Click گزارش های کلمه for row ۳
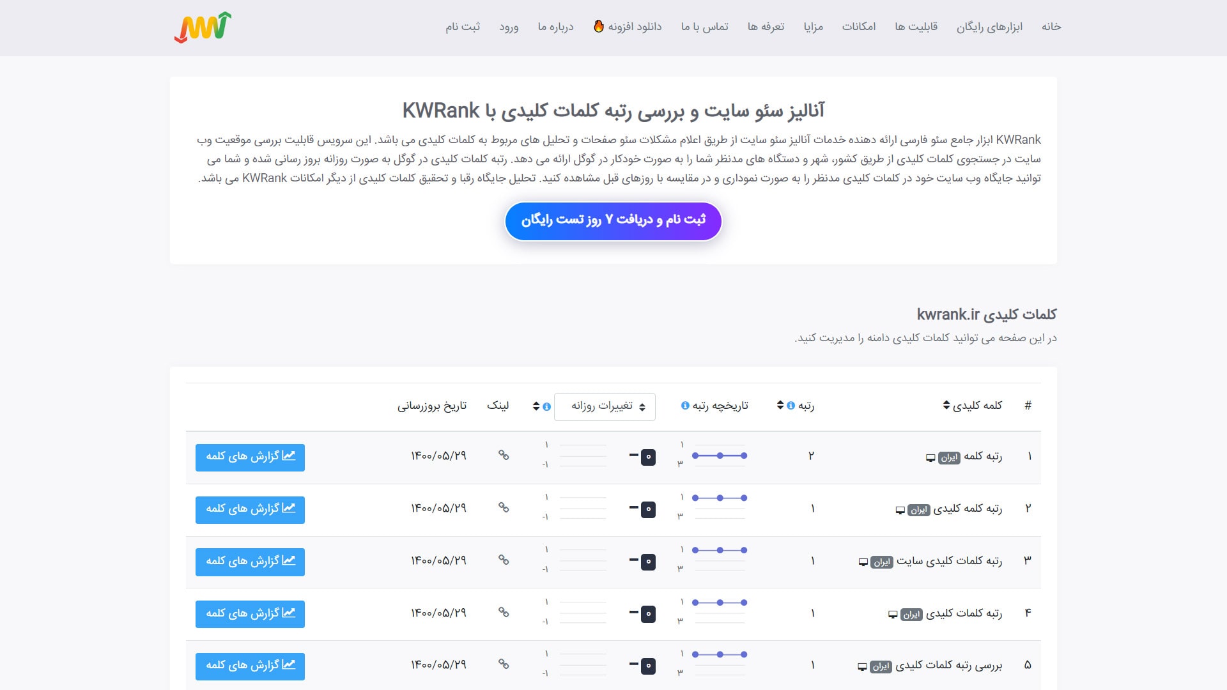The height and width of the screenshot is (690, 1227). pos(250,562)
